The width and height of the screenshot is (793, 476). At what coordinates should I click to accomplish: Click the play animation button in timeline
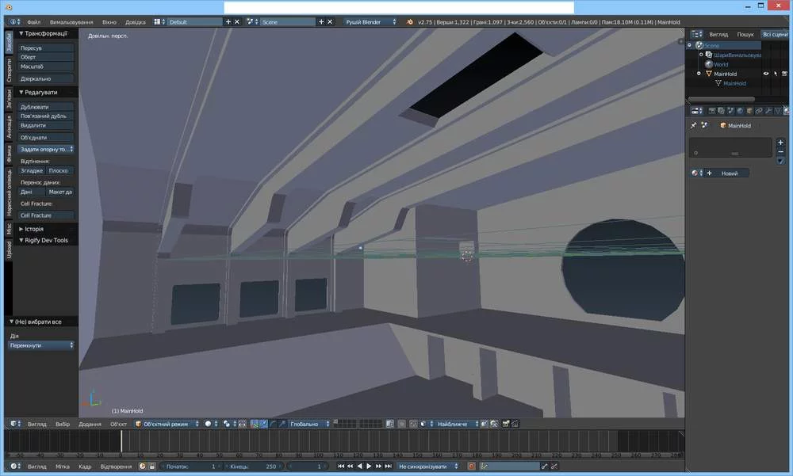369,466
